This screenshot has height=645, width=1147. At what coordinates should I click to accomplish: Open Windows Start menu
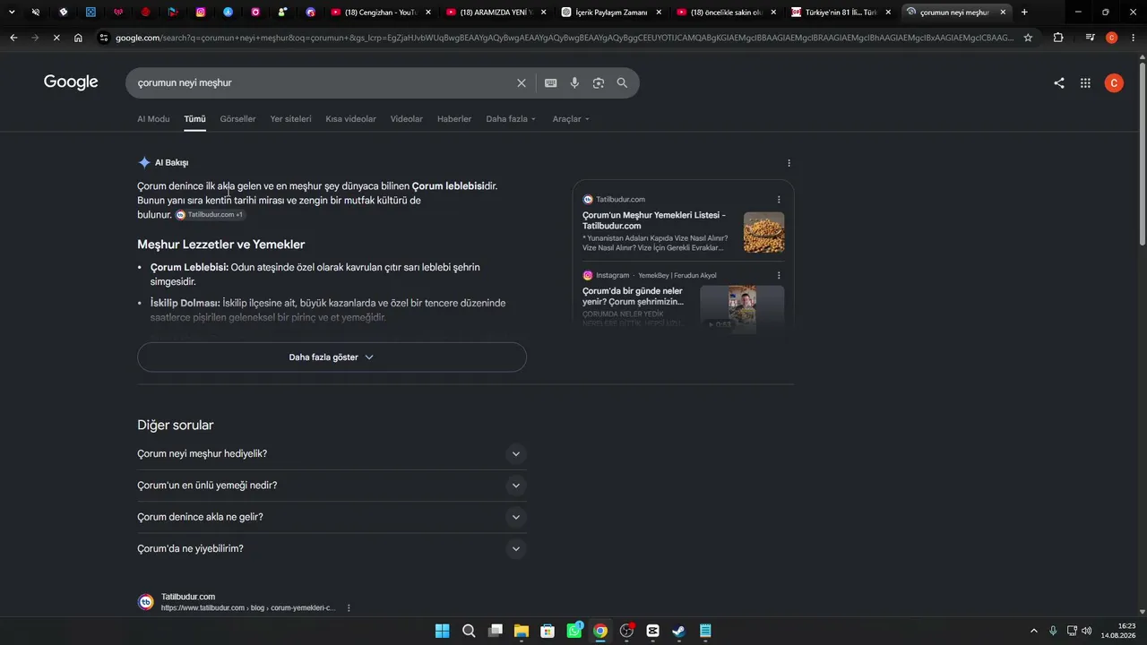[443, 631]
